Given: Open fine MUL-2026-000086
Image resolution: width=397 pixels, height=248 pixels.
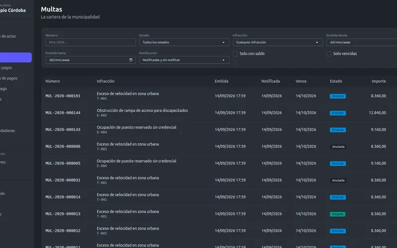Looking at the screenshot, I should 63,146.
